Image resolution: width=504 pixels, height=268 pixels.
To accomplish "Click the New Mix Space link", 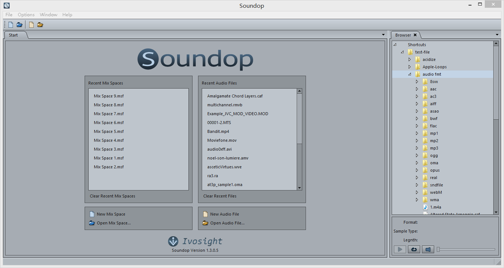I will click(x=111, y=214).
